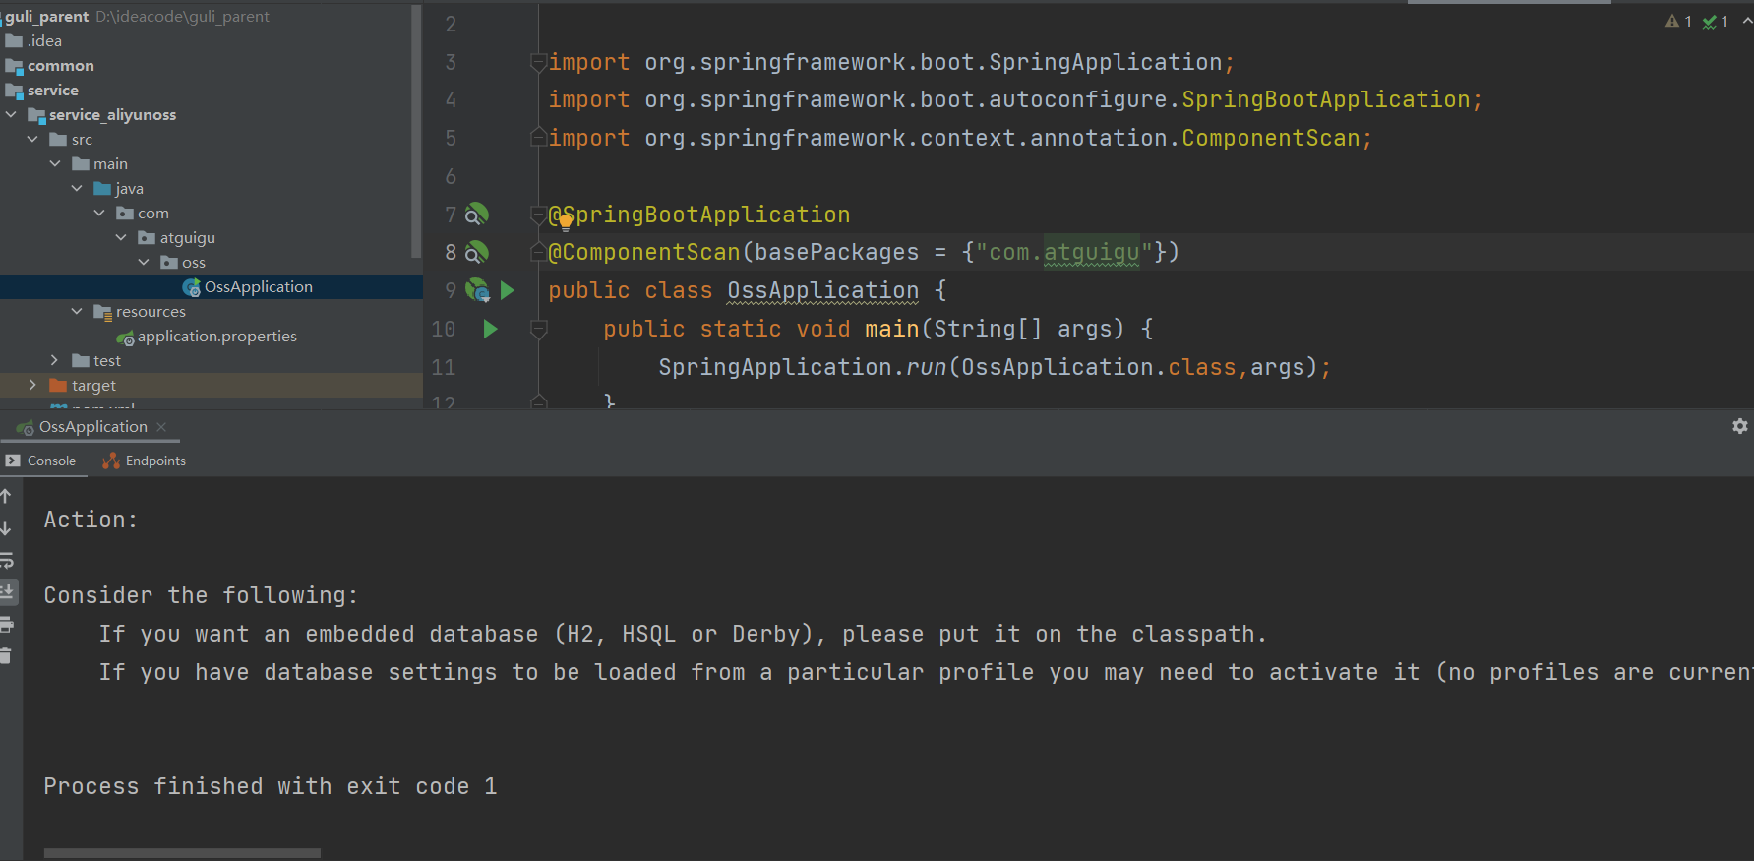The image size is (1754, 861).
Task: Fold the annotation block at line 7
Action: point(538,215)
